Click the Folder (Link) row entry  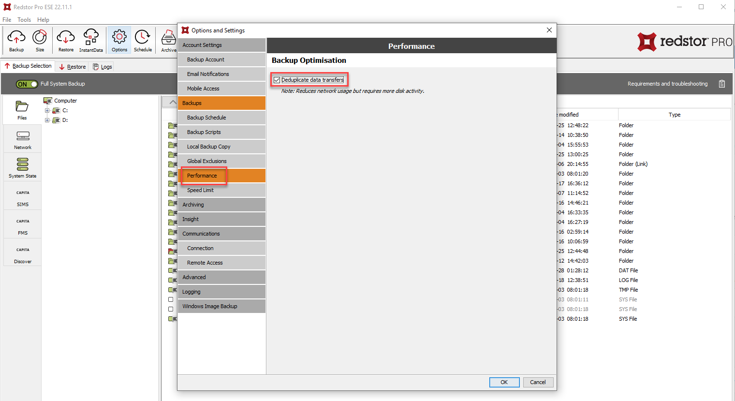(x=633, y=164)
